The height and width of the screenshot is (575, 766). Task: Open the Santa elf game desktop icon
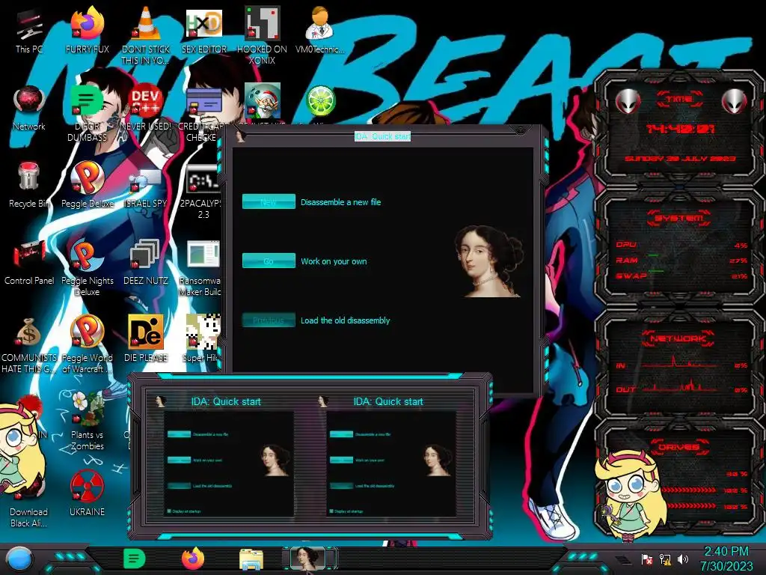point(262,103)
